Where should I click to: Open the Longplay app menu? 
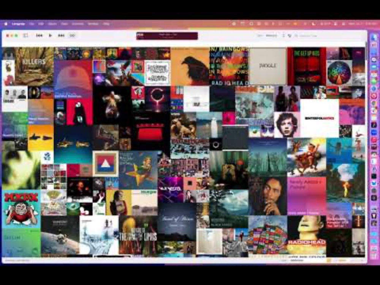click(18, 24)
